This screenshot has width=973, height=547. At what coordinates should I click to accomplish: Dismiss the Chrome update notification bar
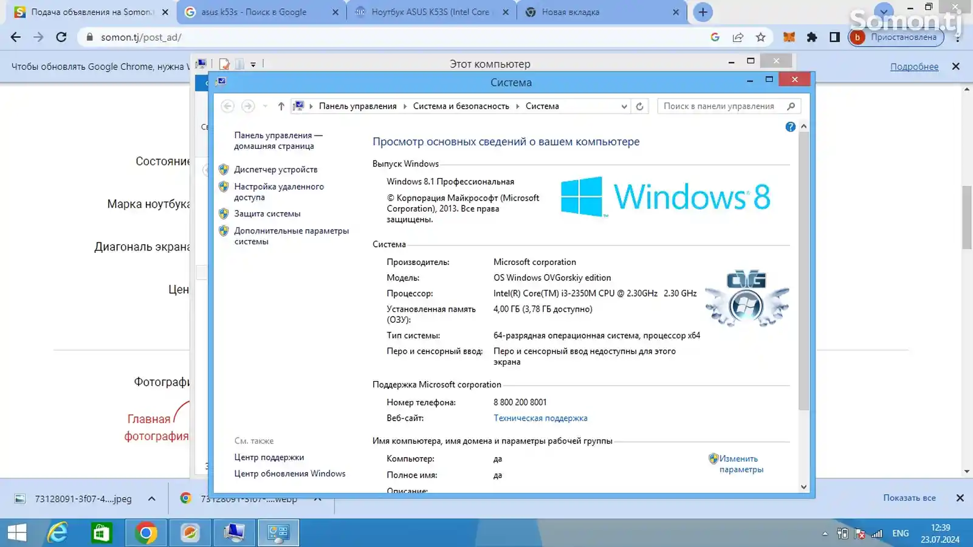pyautogui.click(x=955, y=66)
